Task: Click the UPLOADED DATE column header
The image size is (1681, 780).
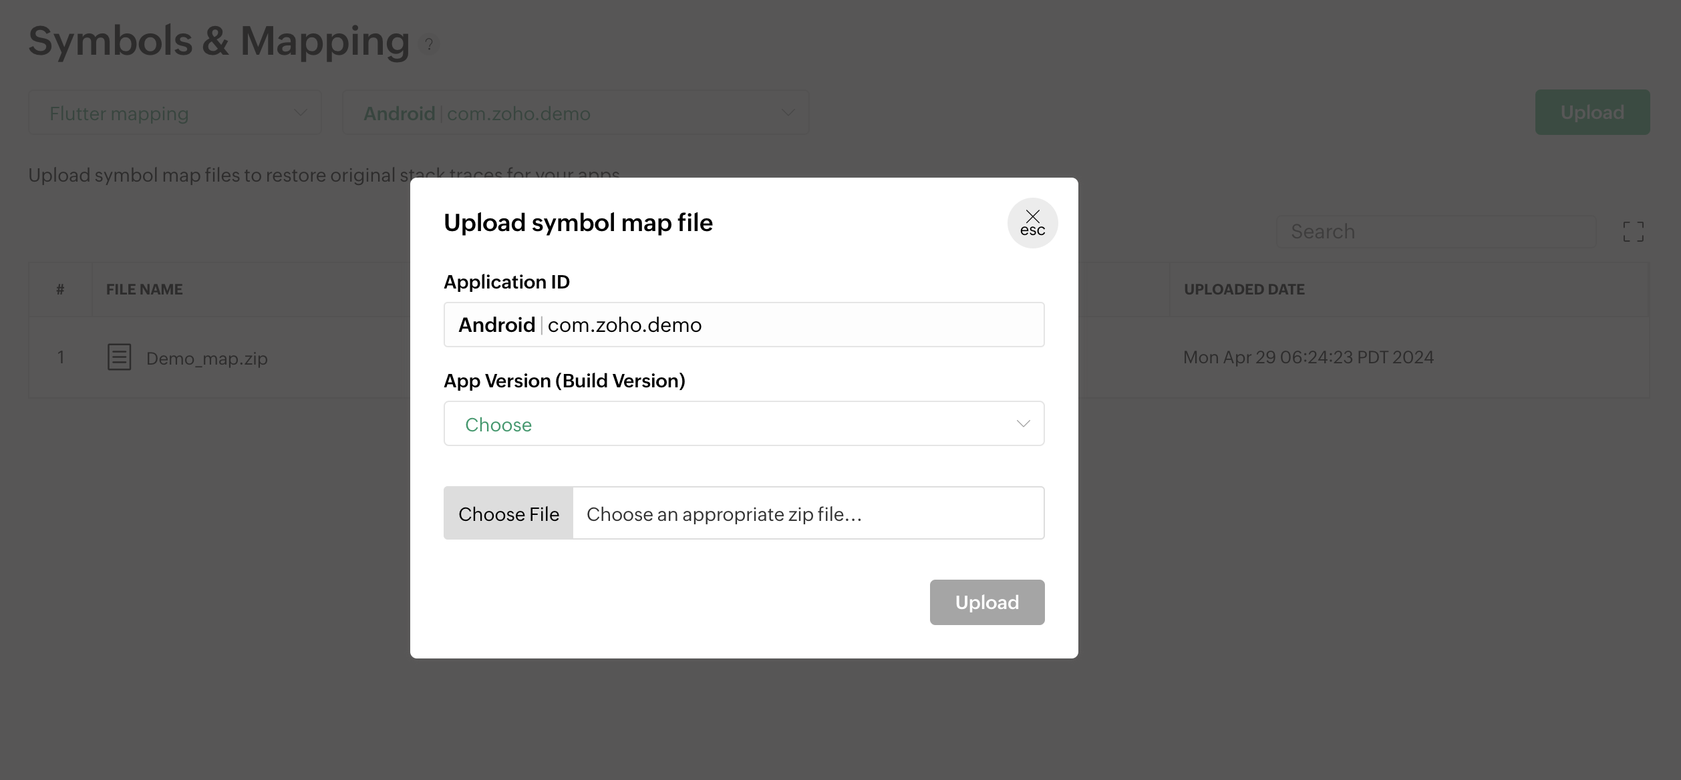Action: pos(1244,289)
